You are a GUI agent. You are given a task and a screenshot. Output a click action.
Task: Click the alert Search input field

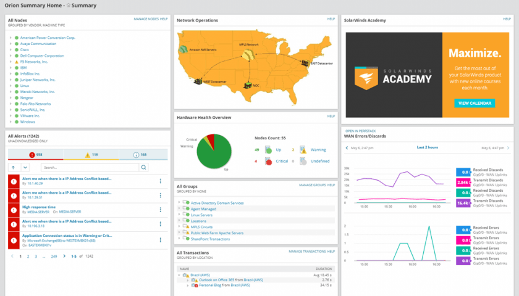(90, 168)
